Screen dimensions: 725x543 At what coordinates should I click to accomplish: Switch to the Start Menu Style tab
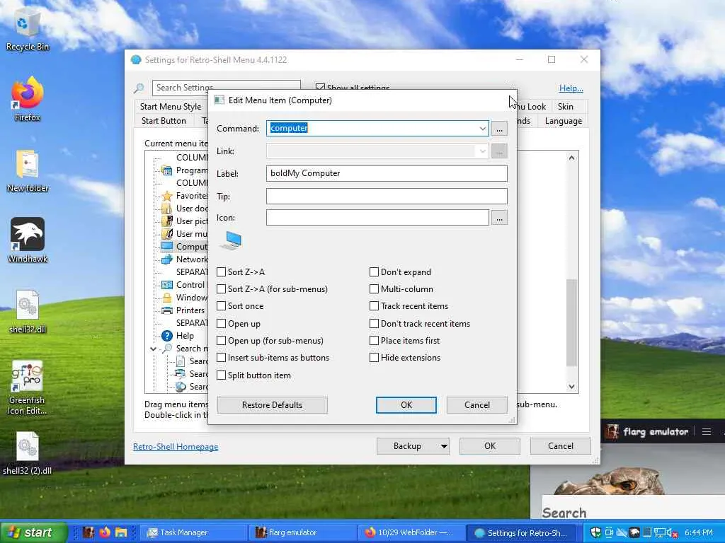click(171, 107)
